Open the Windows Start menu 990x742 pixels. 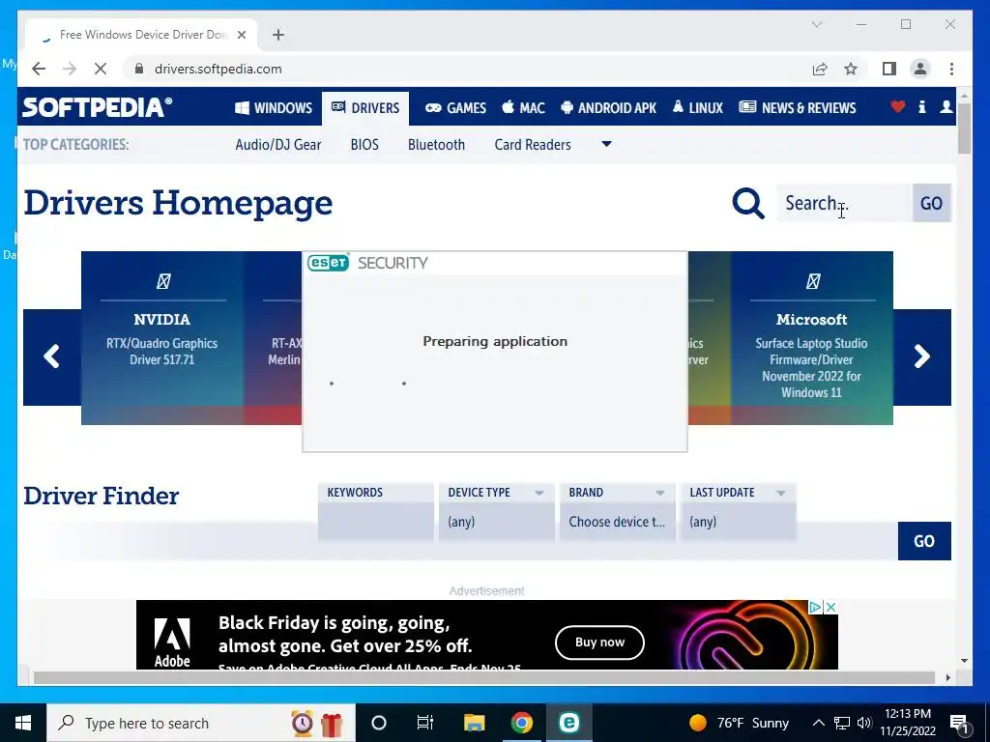[x=23, y=723]
